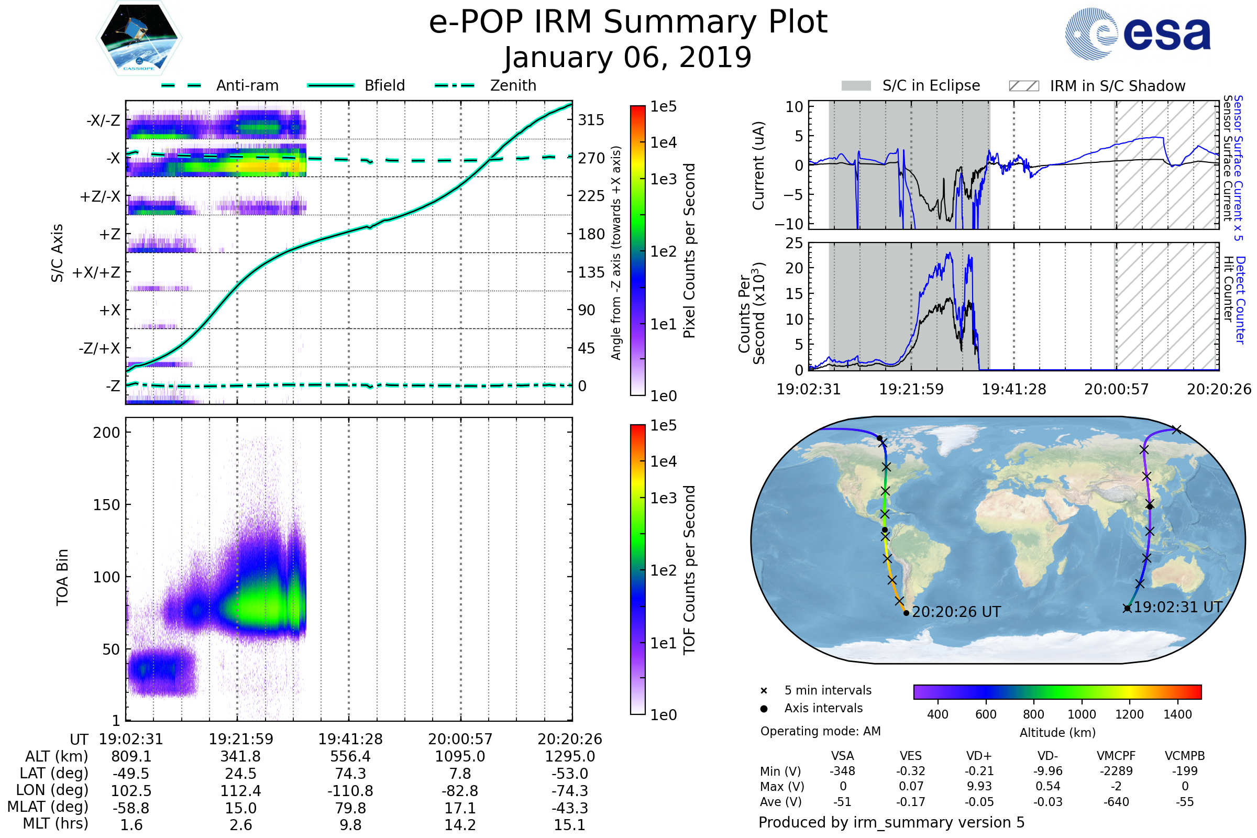Click the Anti-ram dashed legend line

pyautogui.click(x=181, y=85)
